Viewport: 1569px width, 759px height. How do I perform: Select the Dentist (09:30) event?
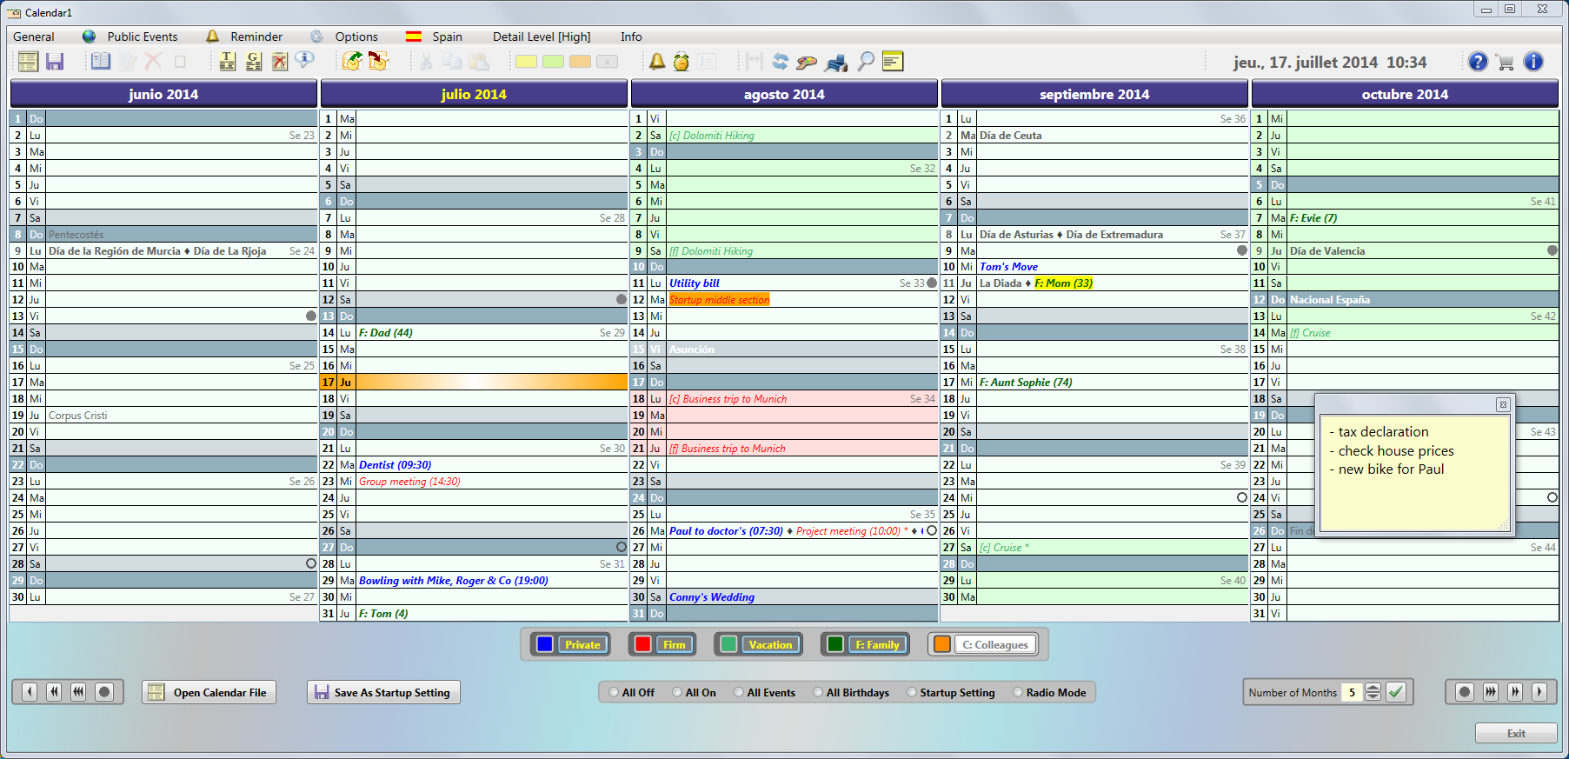coord(395,465)
